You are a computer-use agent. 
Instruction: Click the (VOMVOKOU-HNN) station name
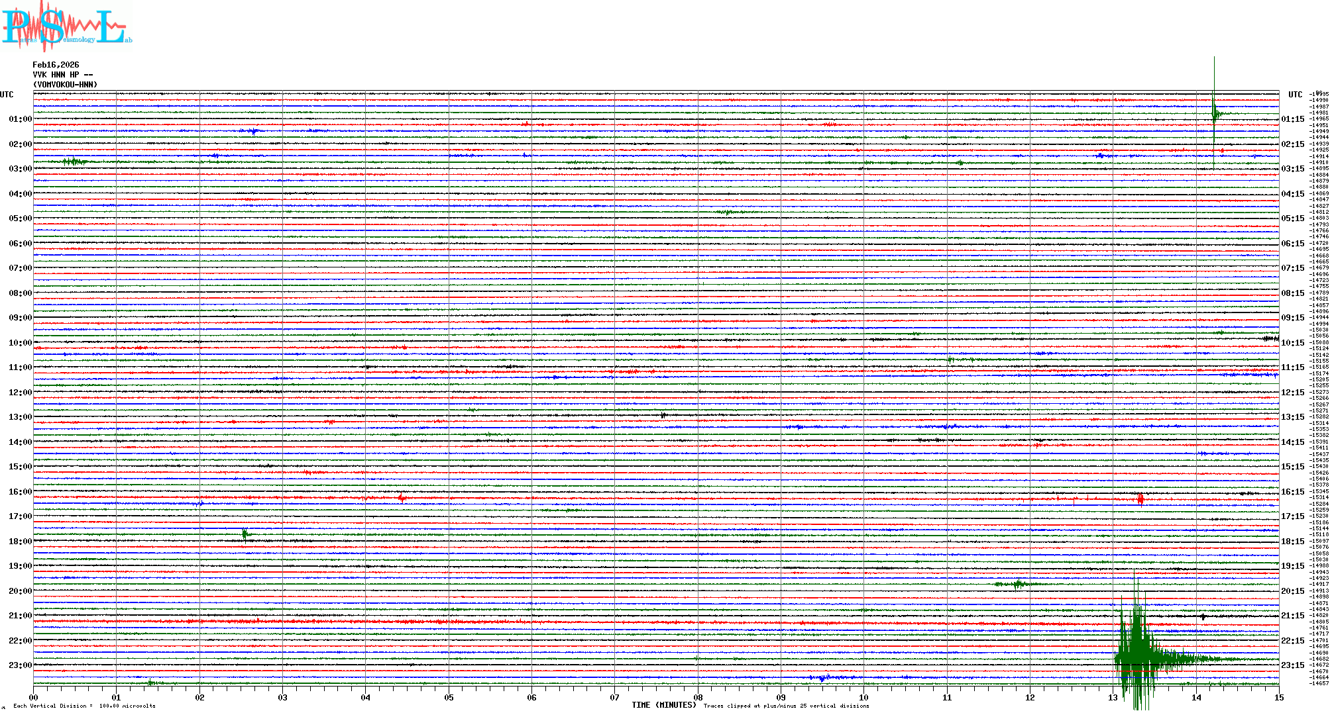pyautogui.click(x=65, y=85)
